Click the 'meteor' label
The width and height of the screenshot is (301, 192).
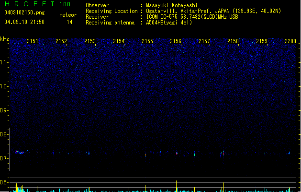[x=68, y=15]
